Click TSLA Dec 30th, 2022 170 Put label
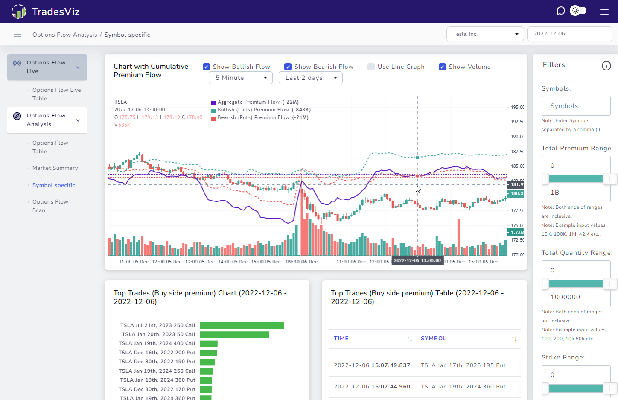This screenshot has height=400, width=618. click(x=157, y=389)
